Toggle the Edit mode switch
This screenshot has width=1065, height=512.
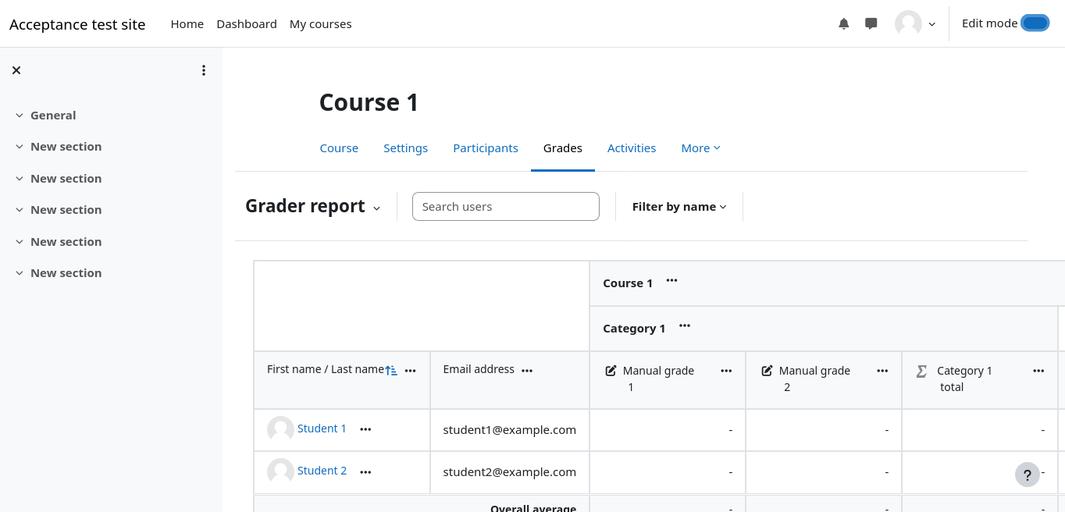[1035, 23]
